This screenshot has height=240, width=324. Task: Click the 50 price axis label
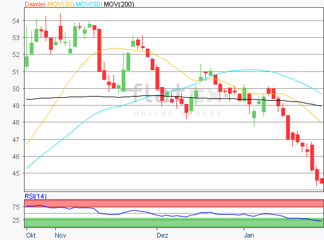pos(16,89)
